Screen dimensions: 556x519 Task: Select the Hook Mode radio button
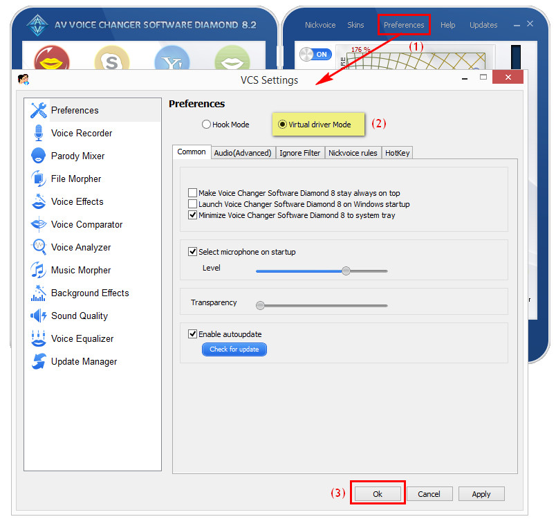click(206, 124)
